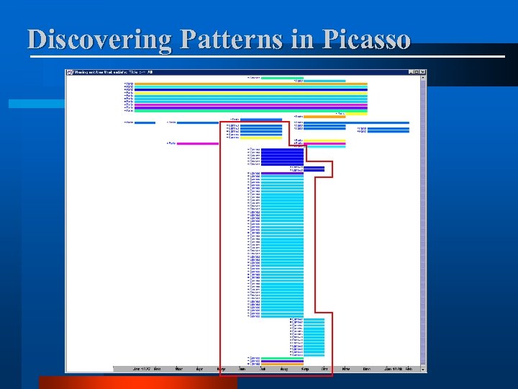Click the Dec label on the time axis
Viewport: 518px width, 389px height.
click(367, 369)
